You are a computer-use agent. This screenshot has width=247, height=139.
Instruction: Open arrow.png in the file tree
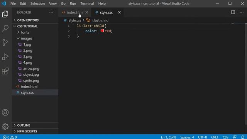[35, 69]
